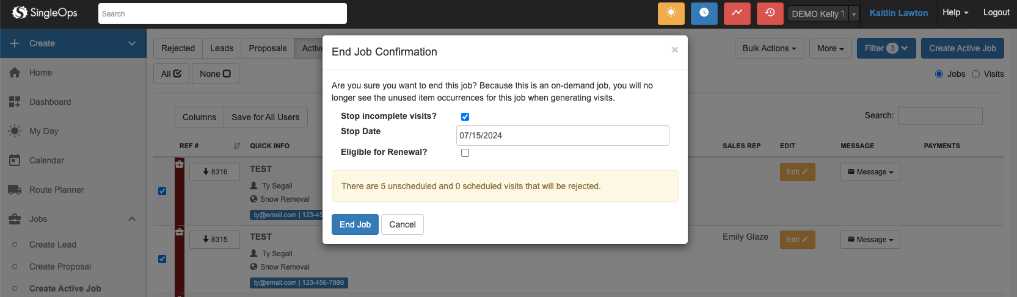Click Cancel in the confirmation dialog
This screenshot has height=297, width=1017.
click(402, 224)
